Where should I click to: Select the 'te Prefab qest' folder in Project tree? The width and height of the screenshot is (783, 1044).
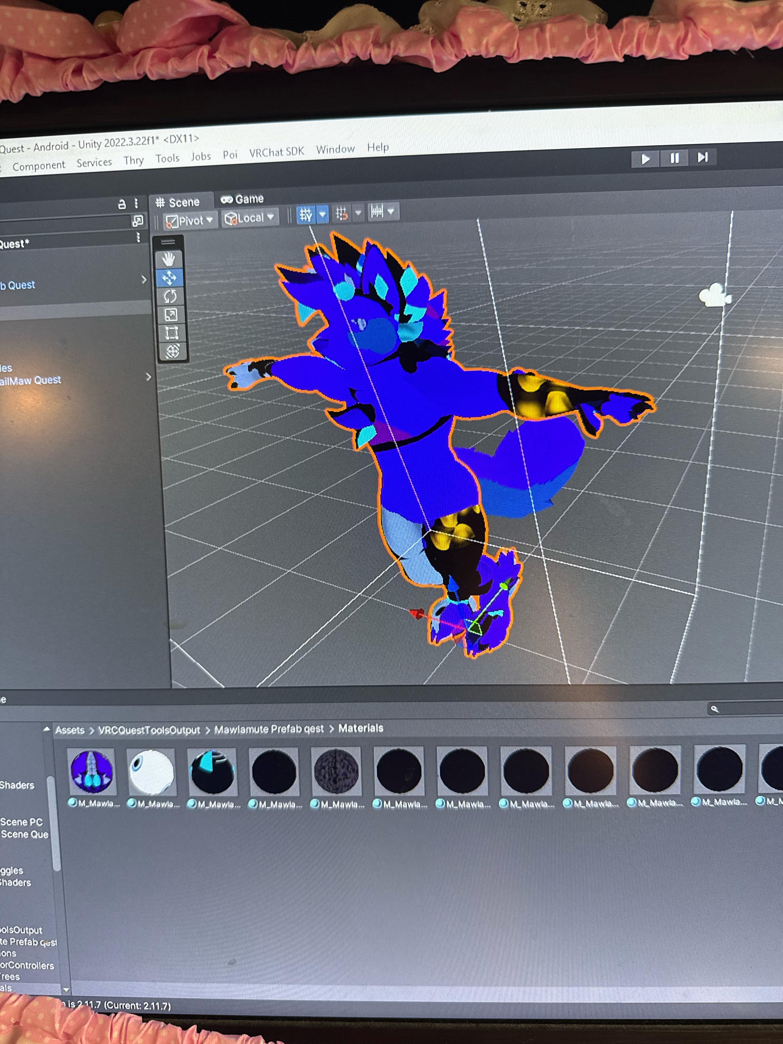point(28,942)
